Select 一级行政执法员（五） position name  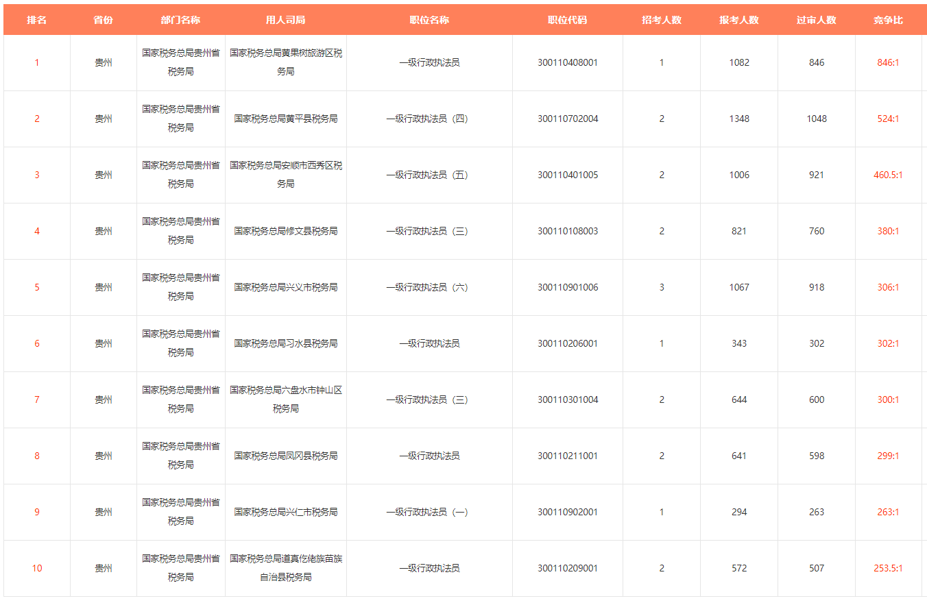[x=429, y=175]
